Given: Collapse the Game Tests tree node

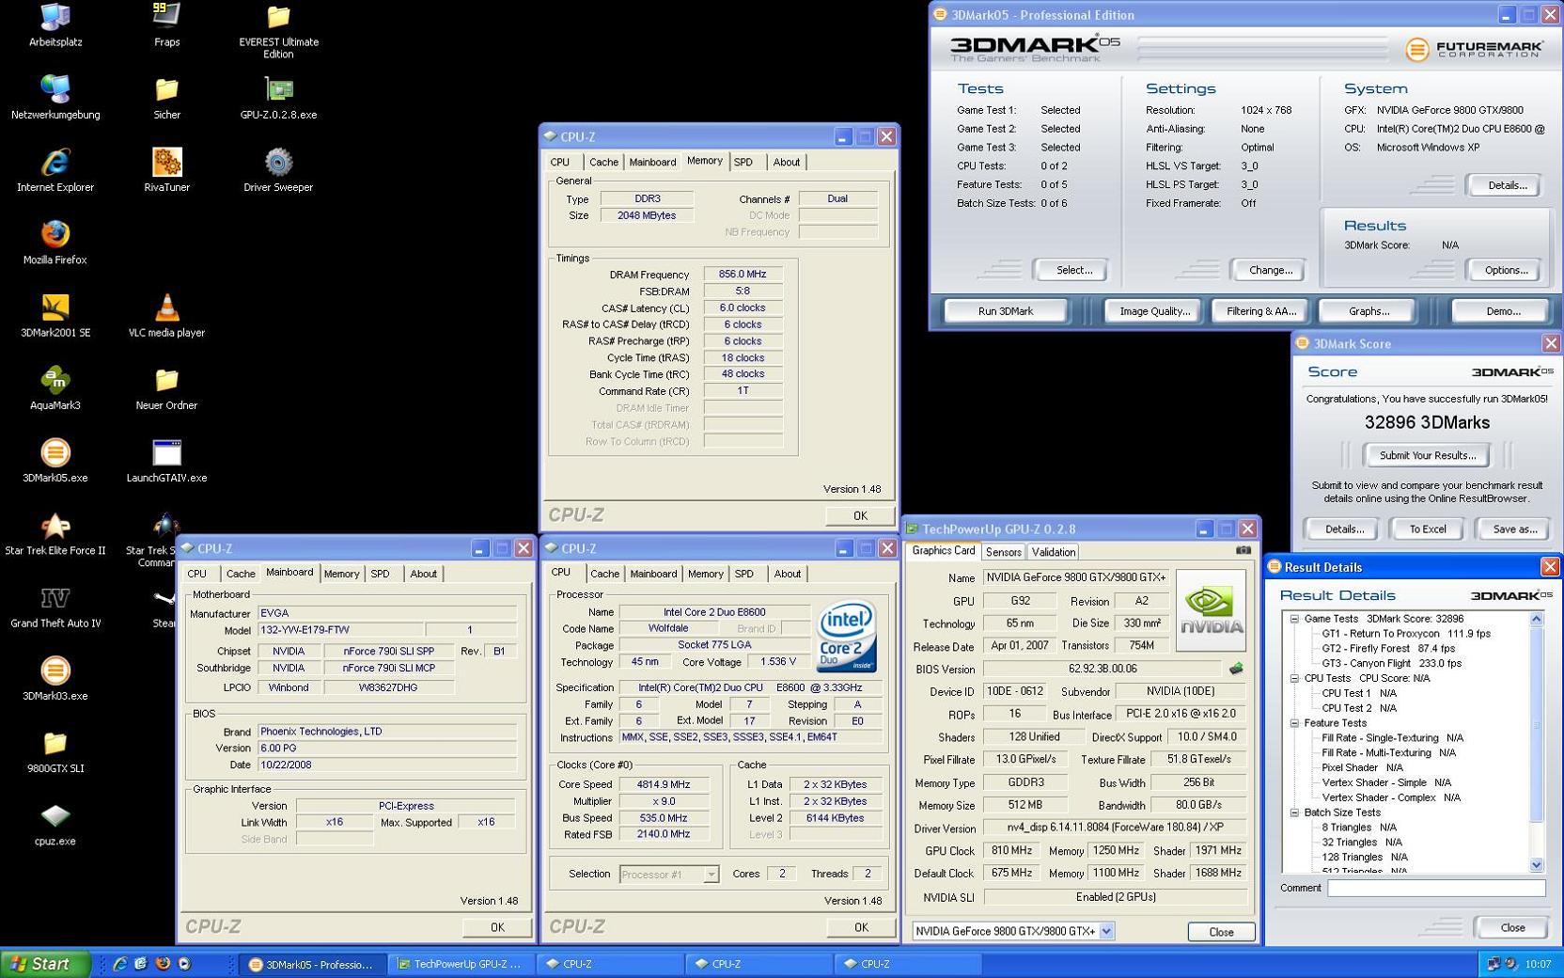Looking at the screenshot, I should (x=1294, y=619).
